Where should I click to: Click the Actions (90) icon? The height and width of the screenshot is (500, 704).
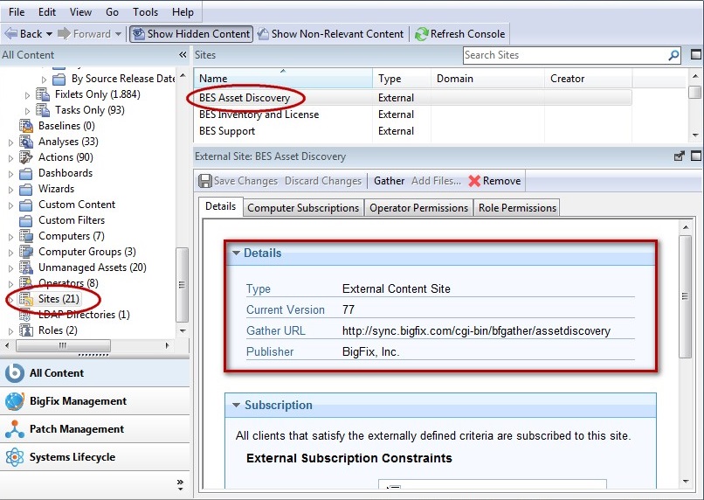pos(26,157)
